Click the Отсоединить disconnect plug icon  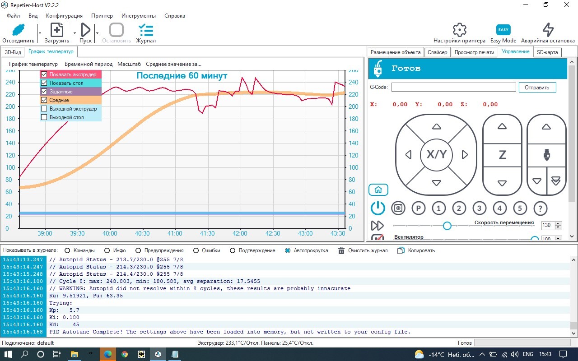18,30
